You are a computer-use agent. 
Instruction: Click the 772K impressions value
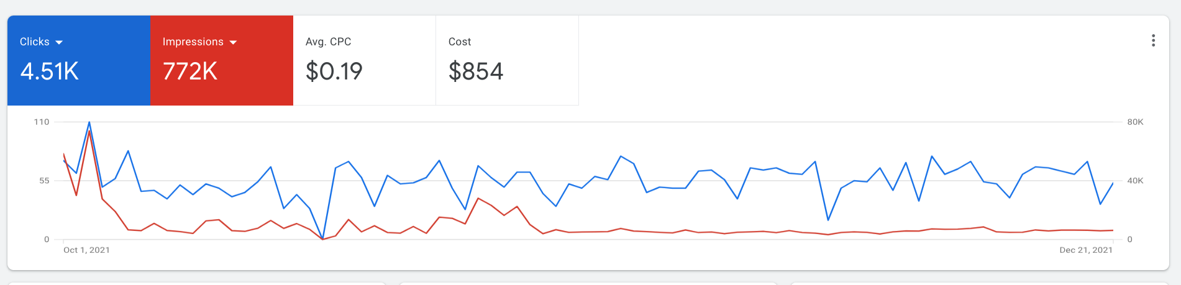point(190,71)
